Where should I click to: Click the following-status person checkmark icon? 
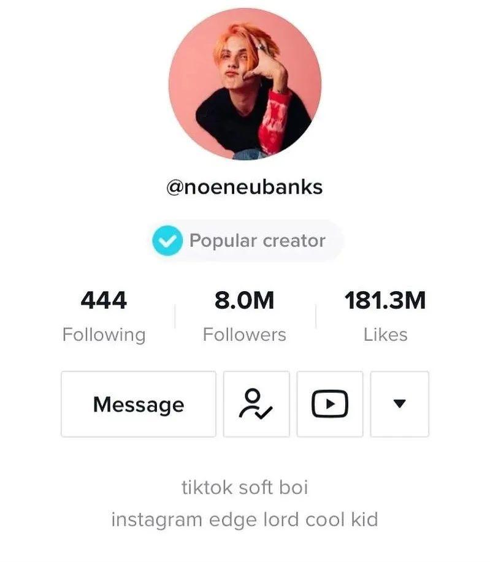[x=256, y=404]
